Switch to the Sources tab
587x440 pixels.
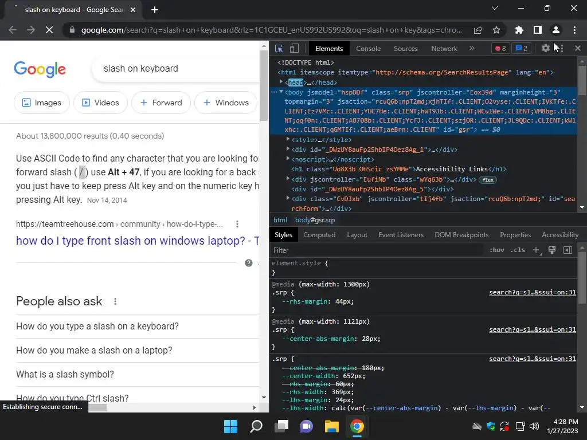pos(405,49)
